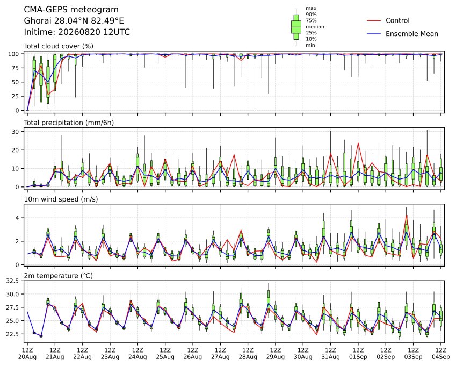Image resolution: width=456 pixels, height=366 pixels.
Task: Select the 'Ghorai 28.04°N 82.49°E' location line
Action: point(74,21)
